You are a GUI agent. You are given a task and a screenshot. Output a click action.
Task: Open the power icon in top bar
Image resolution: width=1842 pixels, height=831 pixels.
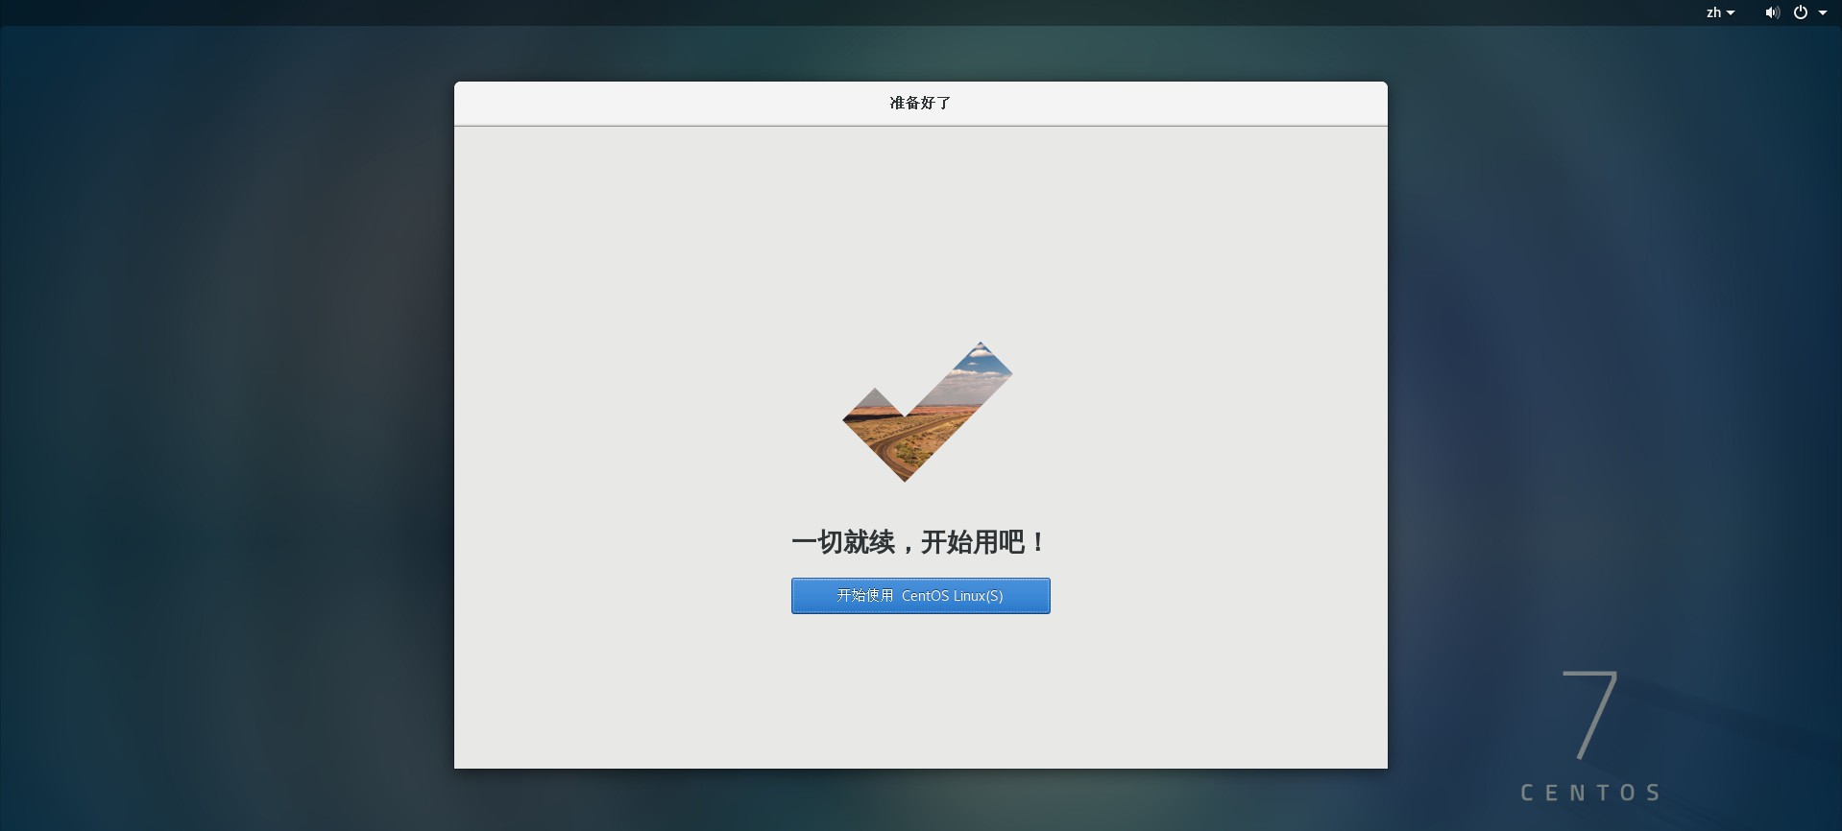point(1801,12)
